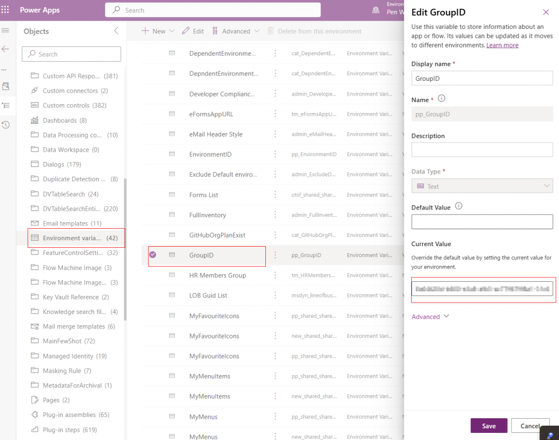The width and height of the screenshot is (559, 440).
Task: Open Mail merge templates (6) item
Action: (74, 326)
